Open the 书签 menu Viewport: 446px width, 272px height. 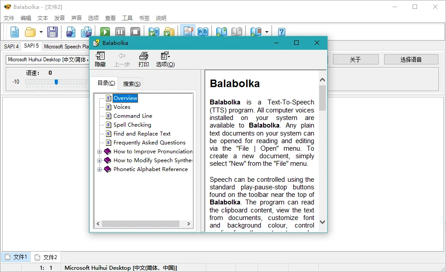[x=144, y=18]
